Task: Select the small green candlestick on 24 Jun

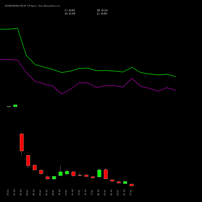Action: 15,106
